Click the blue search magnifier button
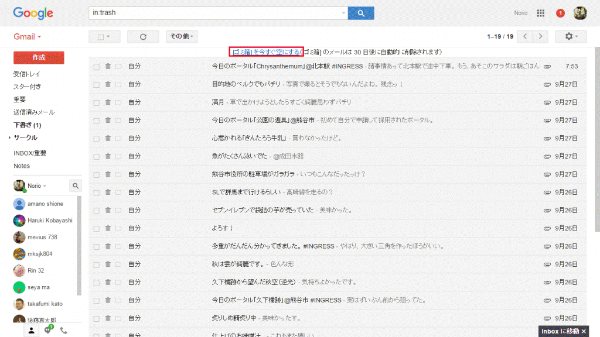This screenshot has width=600, height=337. tap(360, 13)
